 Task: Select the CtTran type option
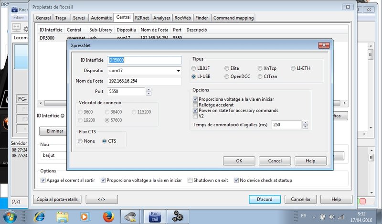pyautogui.click(x=260, y=76)
